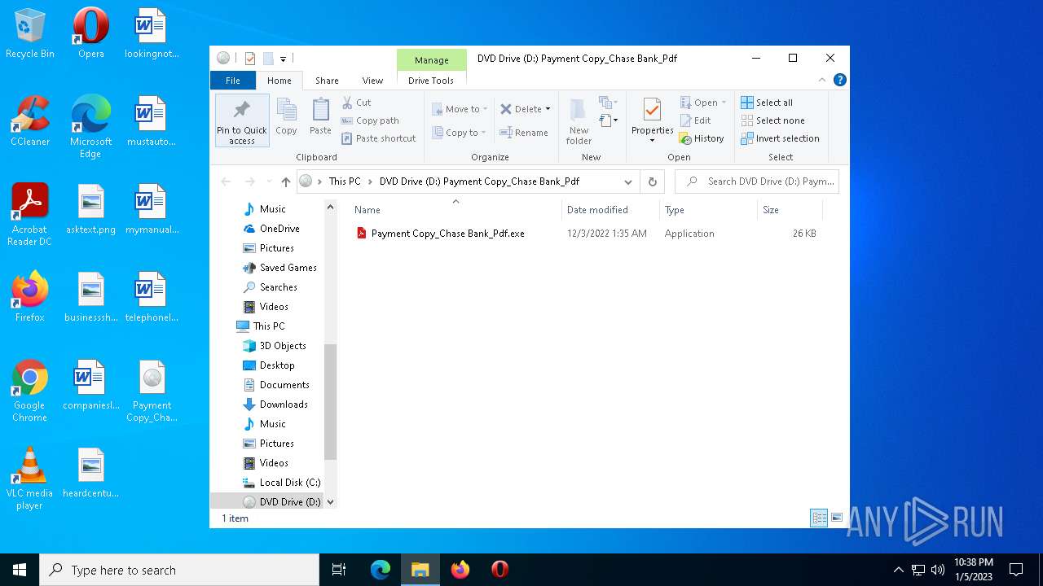1043x586 pixels.
Task: Open the File menu tab
Action: (x=233, y=81)
